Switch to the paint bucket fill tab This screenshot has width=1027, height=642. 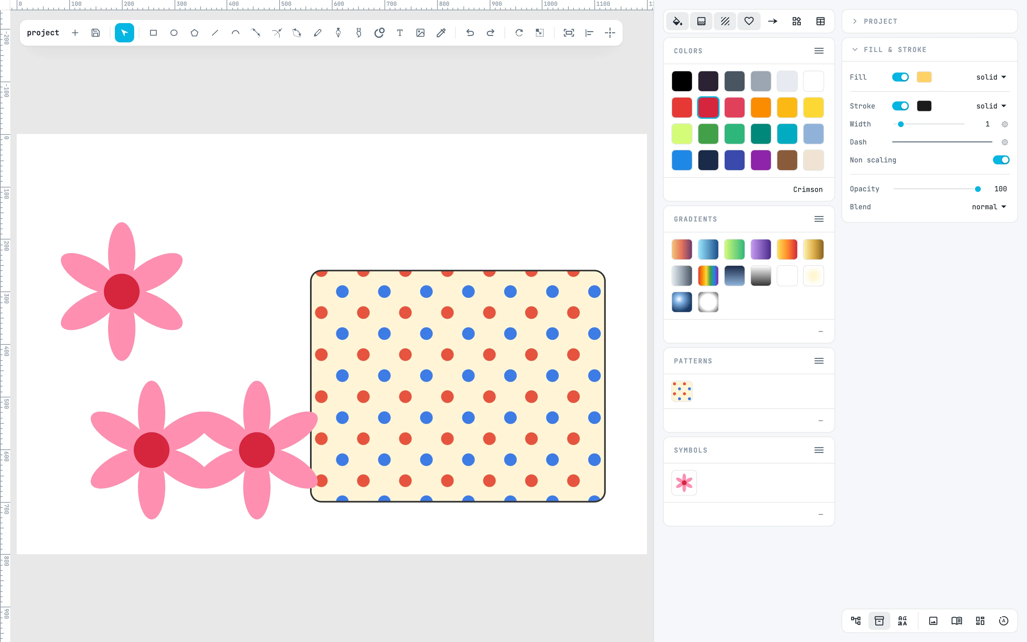coord(678,21)
